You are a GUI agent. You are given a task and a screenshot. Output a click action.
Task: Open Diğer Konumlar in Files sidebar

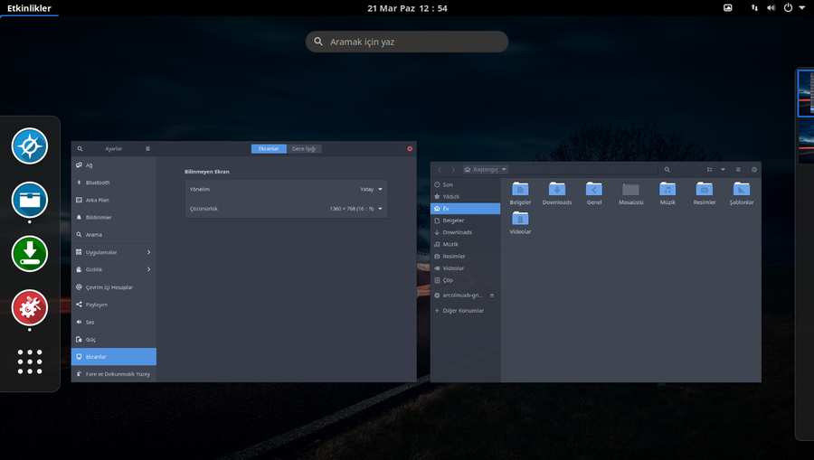click(462, 310)
